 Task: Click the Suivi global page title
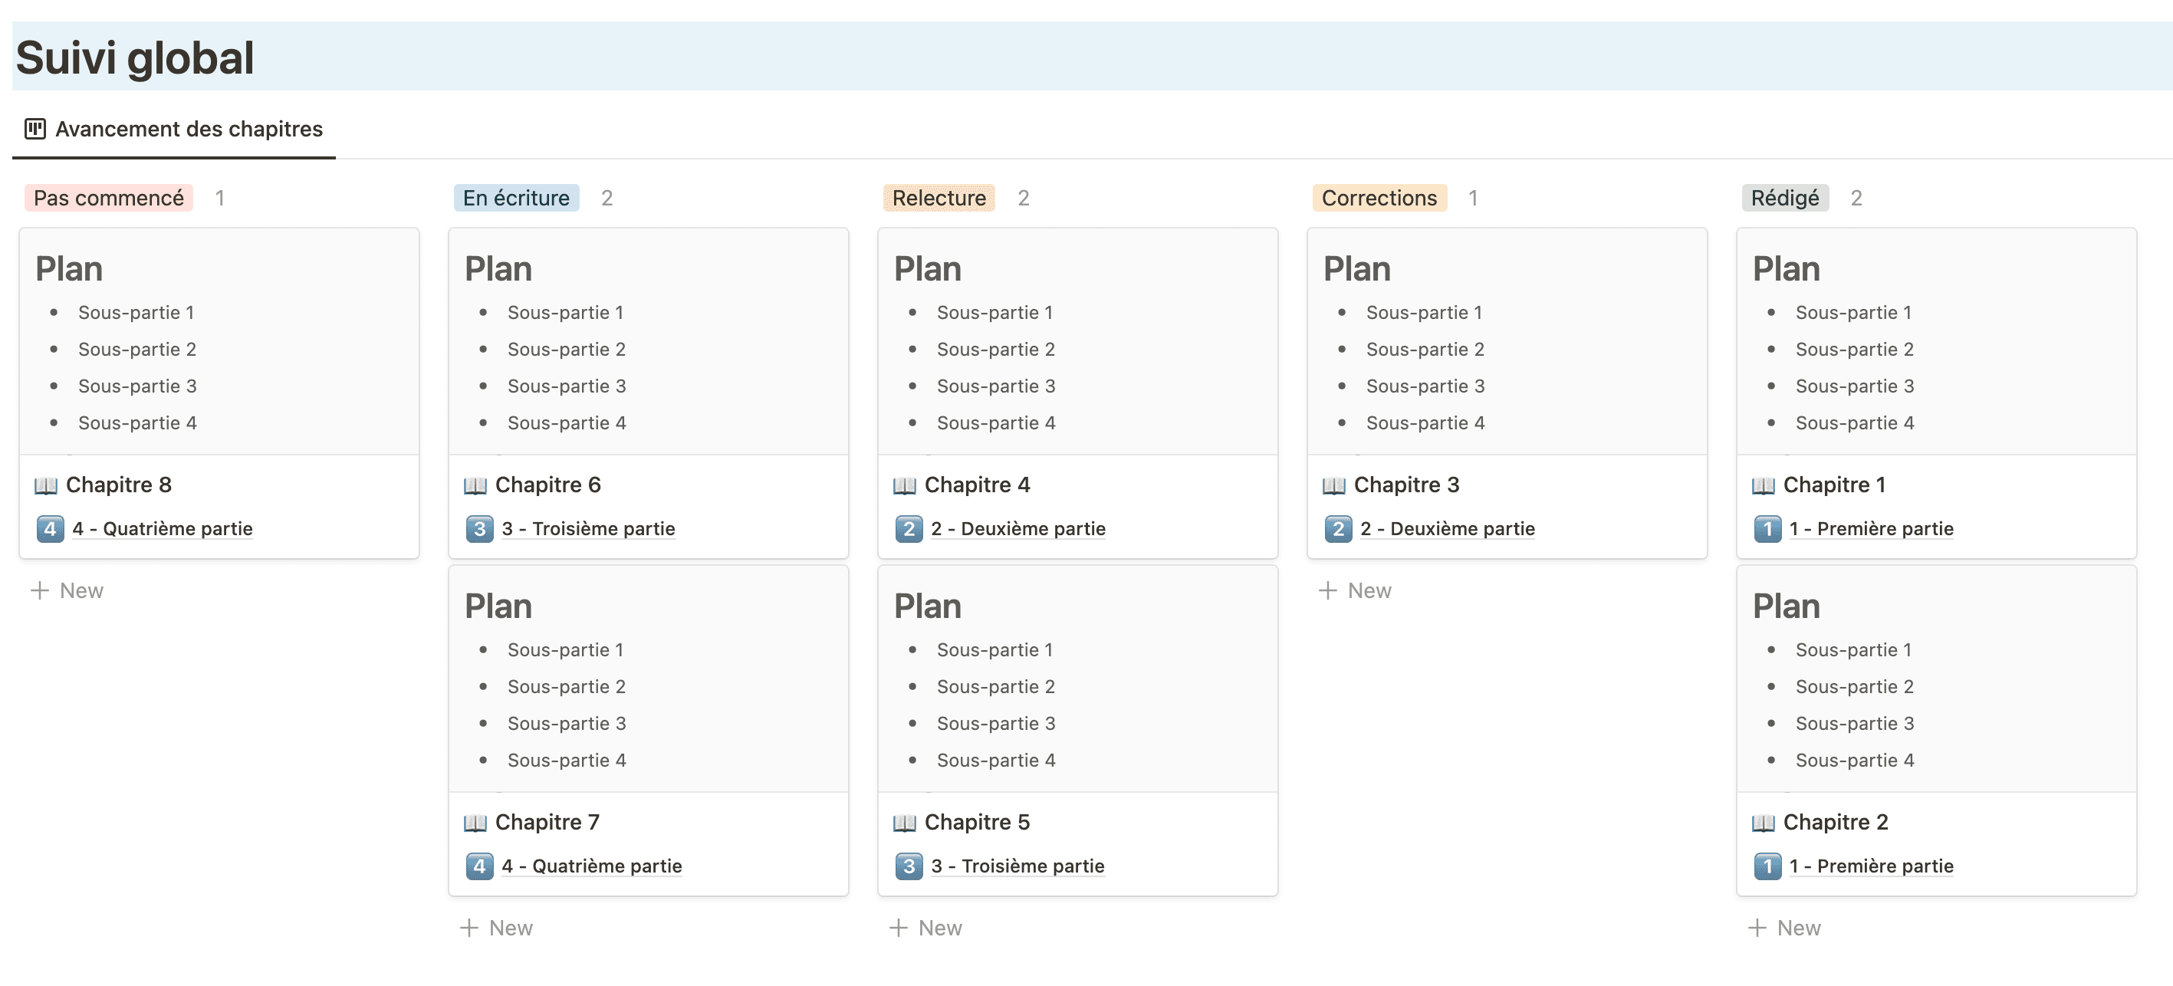click(135, 58)
